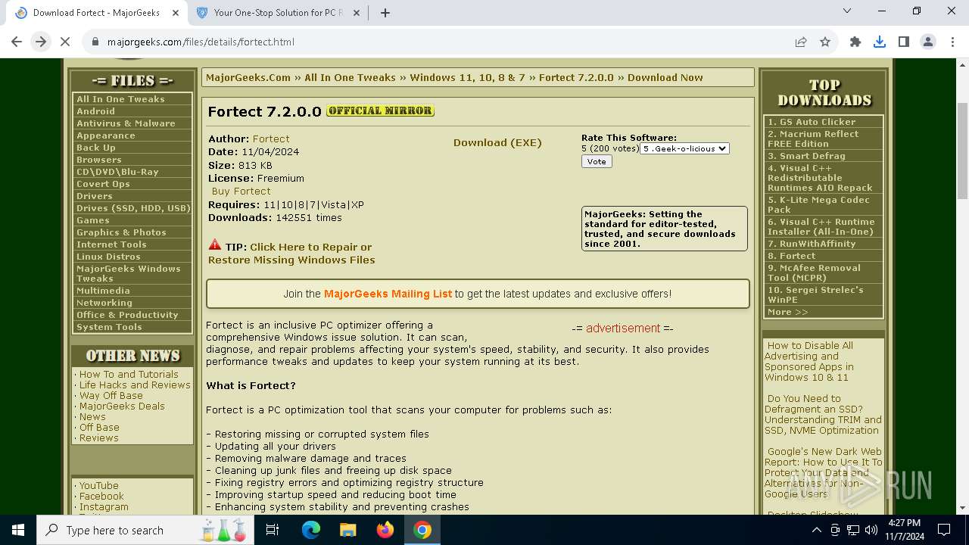
Task: Click More >> under Top Downloads
Action: coord(787,312)
